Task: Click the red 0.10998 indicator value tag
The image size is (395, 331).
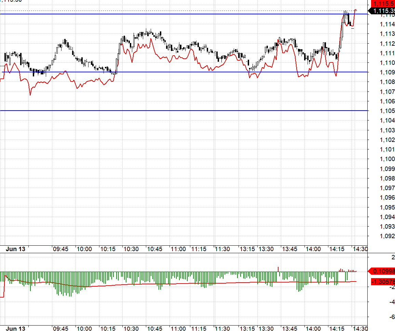Action: pos(383,271)
